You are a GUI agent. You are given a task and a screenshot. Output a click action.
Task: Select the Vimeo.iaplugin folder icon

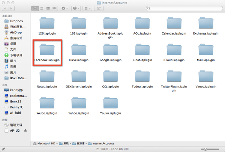[x=206, y=76]
